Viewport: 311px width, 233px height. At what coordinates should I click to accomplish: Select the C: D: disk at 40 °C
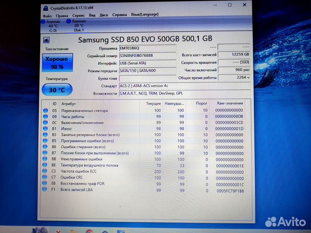(51, 26)
